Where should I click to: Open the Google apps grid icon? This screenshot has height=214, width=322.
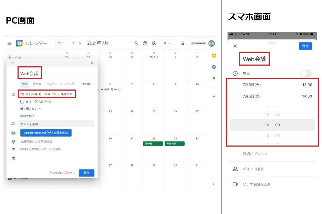point(182,43)
